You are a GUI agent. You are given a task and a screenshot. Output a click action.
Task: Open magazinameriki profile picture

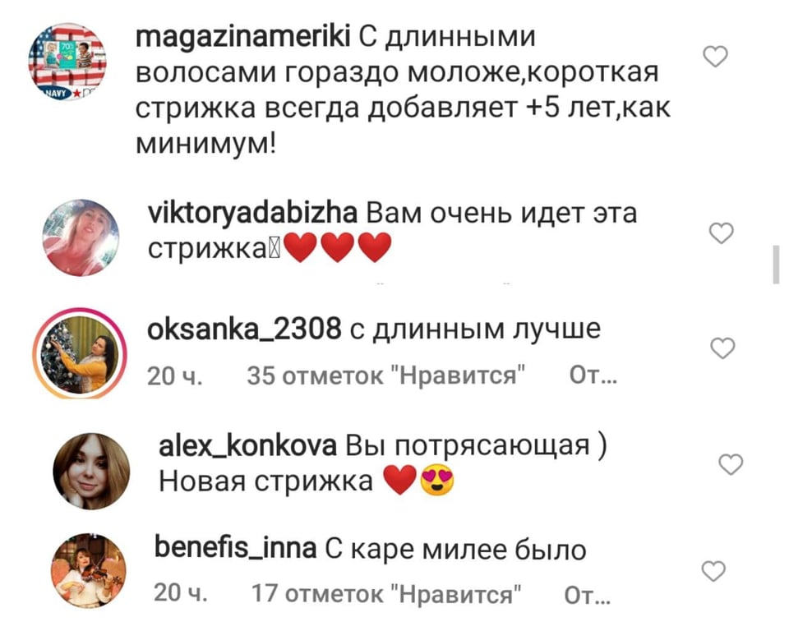tap(67, 62)
